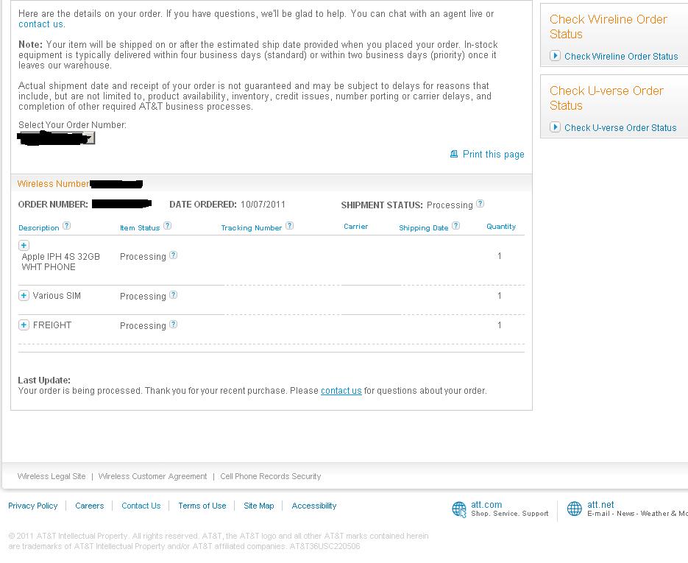Click the Tracking Number column header
This screenshot has height=563, width=688.
(251, 227)
